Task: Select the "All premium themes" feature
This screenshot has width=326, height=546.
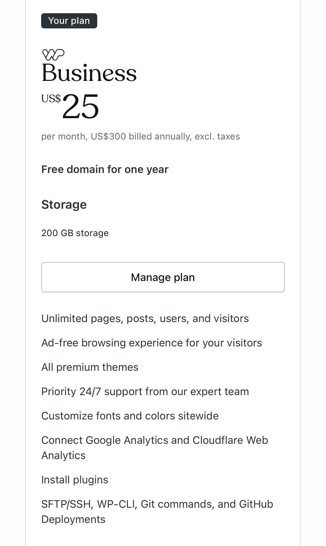Action: click(x=90, y=367)
